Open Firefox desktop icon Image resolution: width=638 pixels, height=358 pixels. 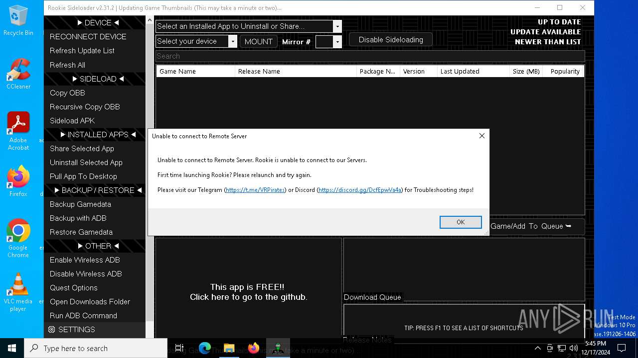[18, 181]
